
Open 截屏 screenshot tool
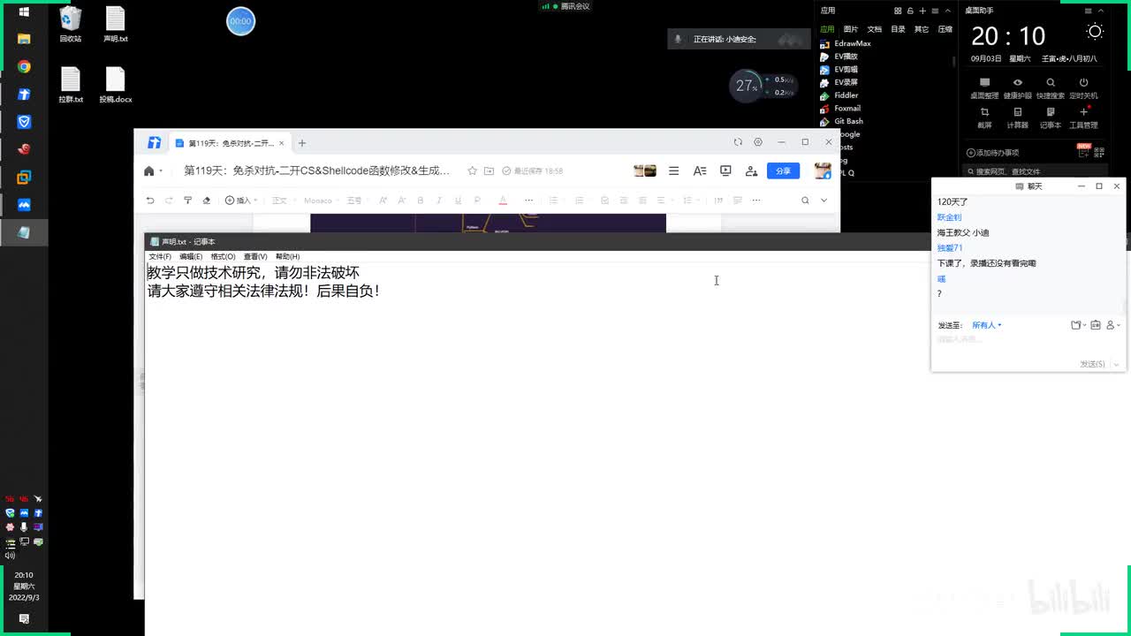[984, 117]
